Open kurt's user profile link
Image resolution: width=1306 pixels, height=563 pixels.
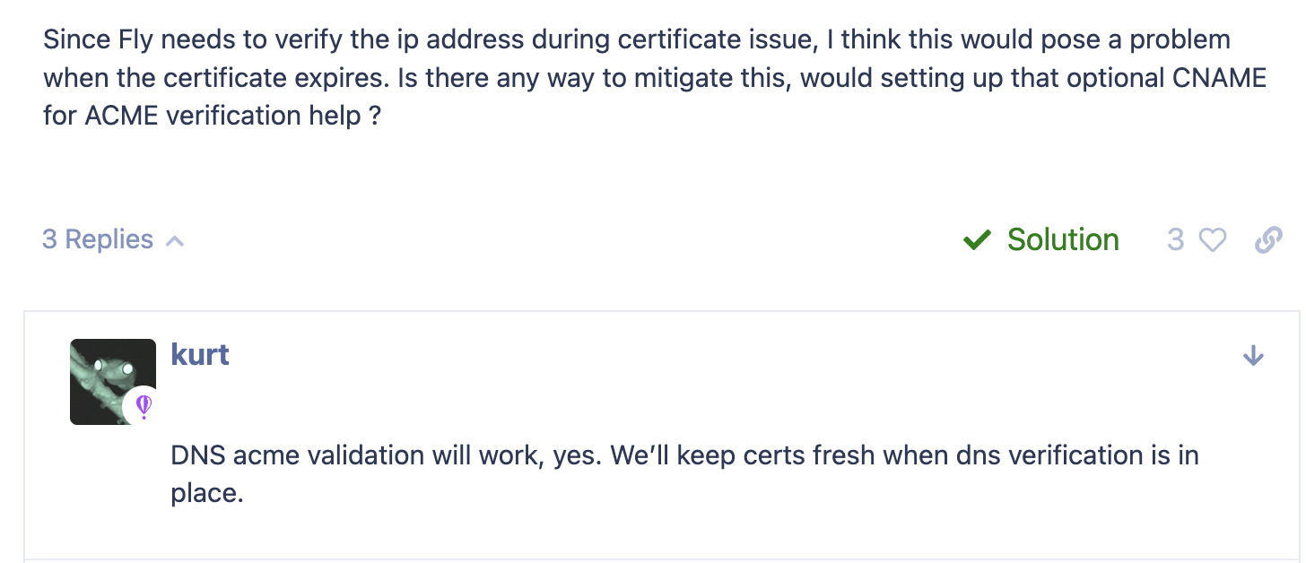click(x=200, y=354)
